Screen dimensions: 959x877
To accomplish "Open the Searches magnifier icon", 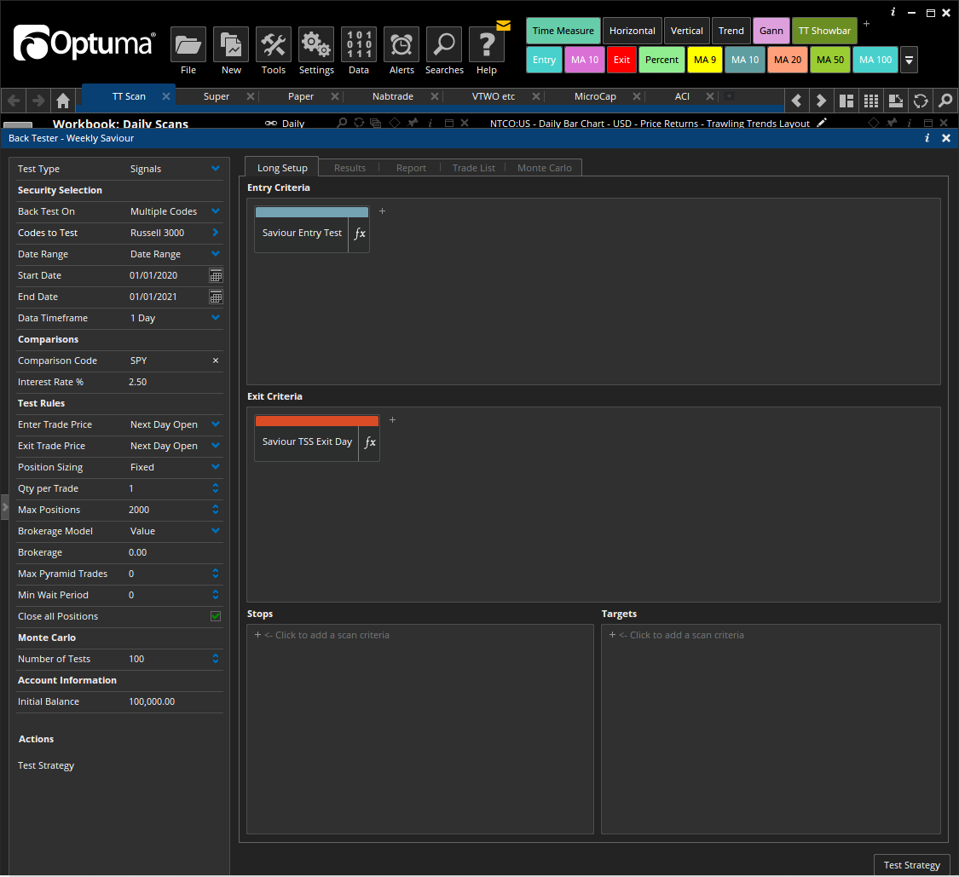I will pos(444,45).
